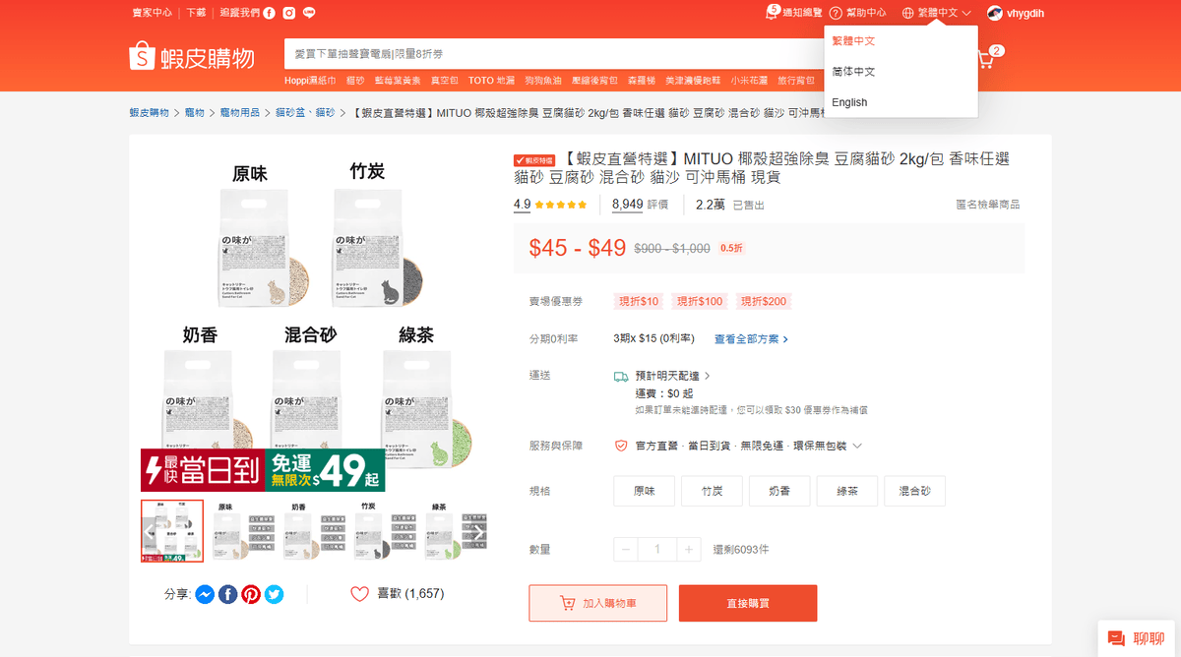Report the item via 匿名檢舉商品
1181x657 pixels.
988,205
